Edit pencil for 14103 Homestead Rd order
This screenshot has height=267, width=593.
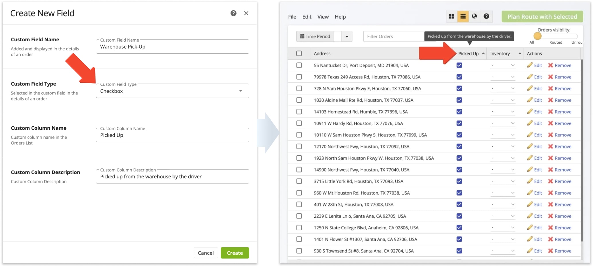point(530,112)
